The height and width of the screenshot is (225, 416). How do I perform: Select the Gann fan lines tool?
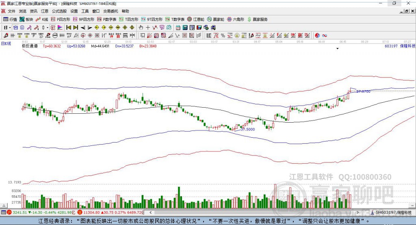149,36
